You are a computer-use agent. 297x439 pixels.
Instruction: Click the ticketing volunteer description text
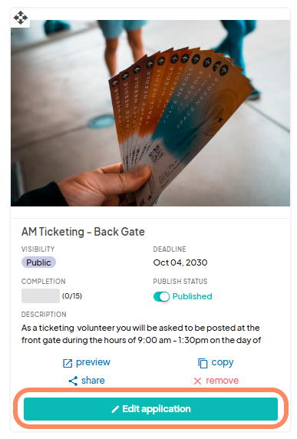[141, 334]
